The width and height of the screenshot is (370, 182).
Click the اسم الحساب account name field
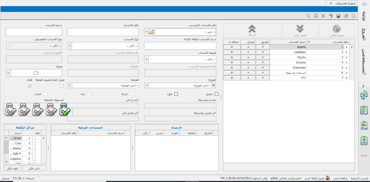click(34, 32)
